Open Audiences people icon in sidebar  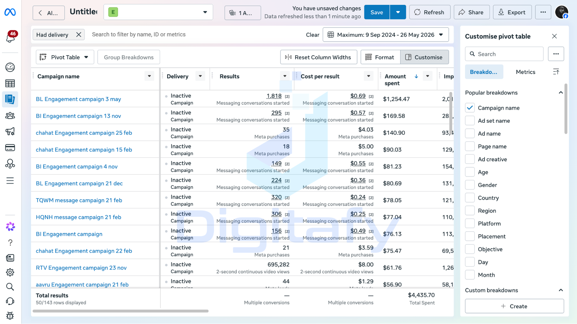(x=10, y=115)
